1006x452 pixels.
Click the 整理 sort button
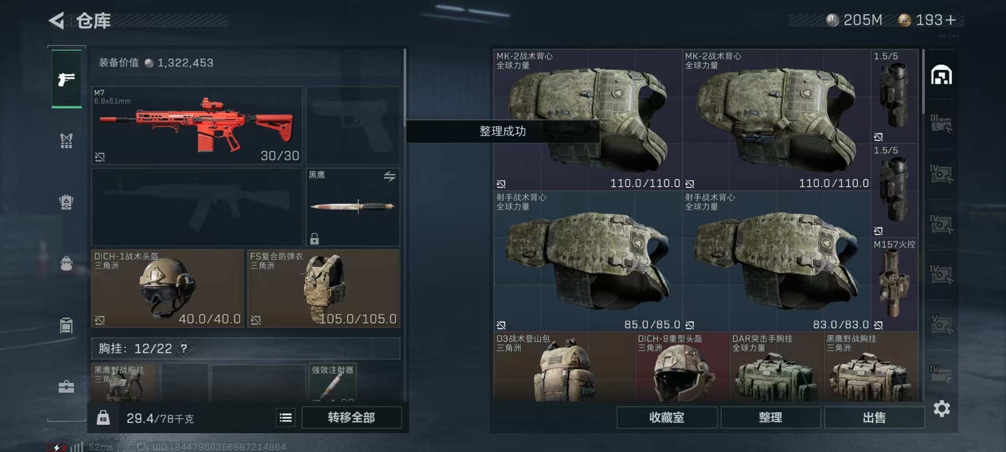click(x=770, y=417)
